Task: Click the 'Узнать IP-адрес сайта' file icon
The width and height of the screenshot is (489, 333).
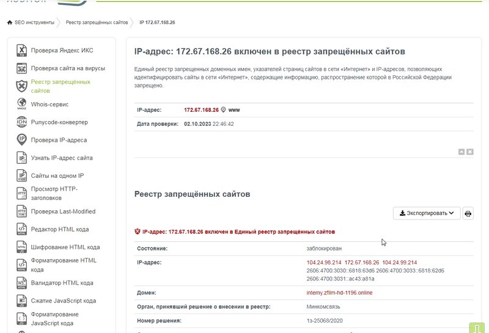Action: [x=21, y=158]
